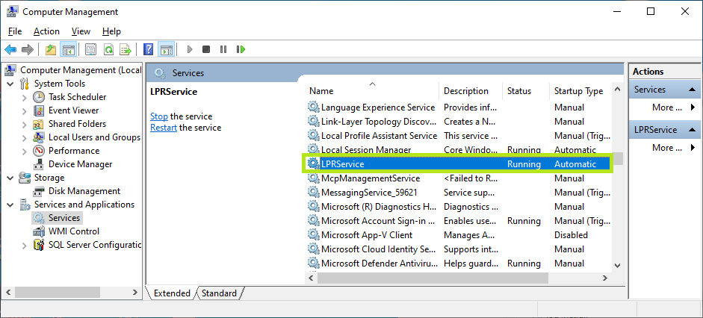Expand the Event Viewer node
The image size is (703, 318).
(x=25, y=110)
